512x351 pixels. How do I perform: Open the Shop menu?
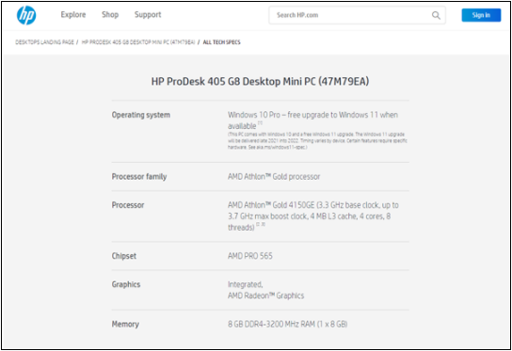pos(110,15)
